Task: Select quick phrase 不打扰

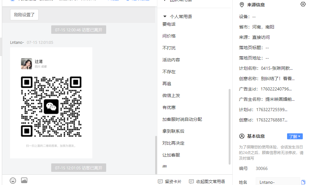Action: (x=169, y=48)
